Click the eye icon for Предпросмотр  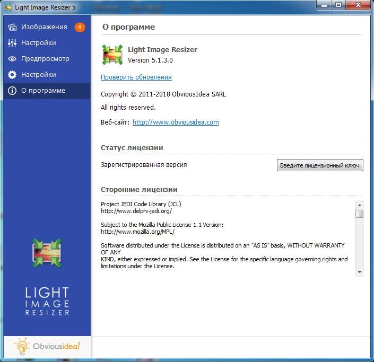coord(12,59)
